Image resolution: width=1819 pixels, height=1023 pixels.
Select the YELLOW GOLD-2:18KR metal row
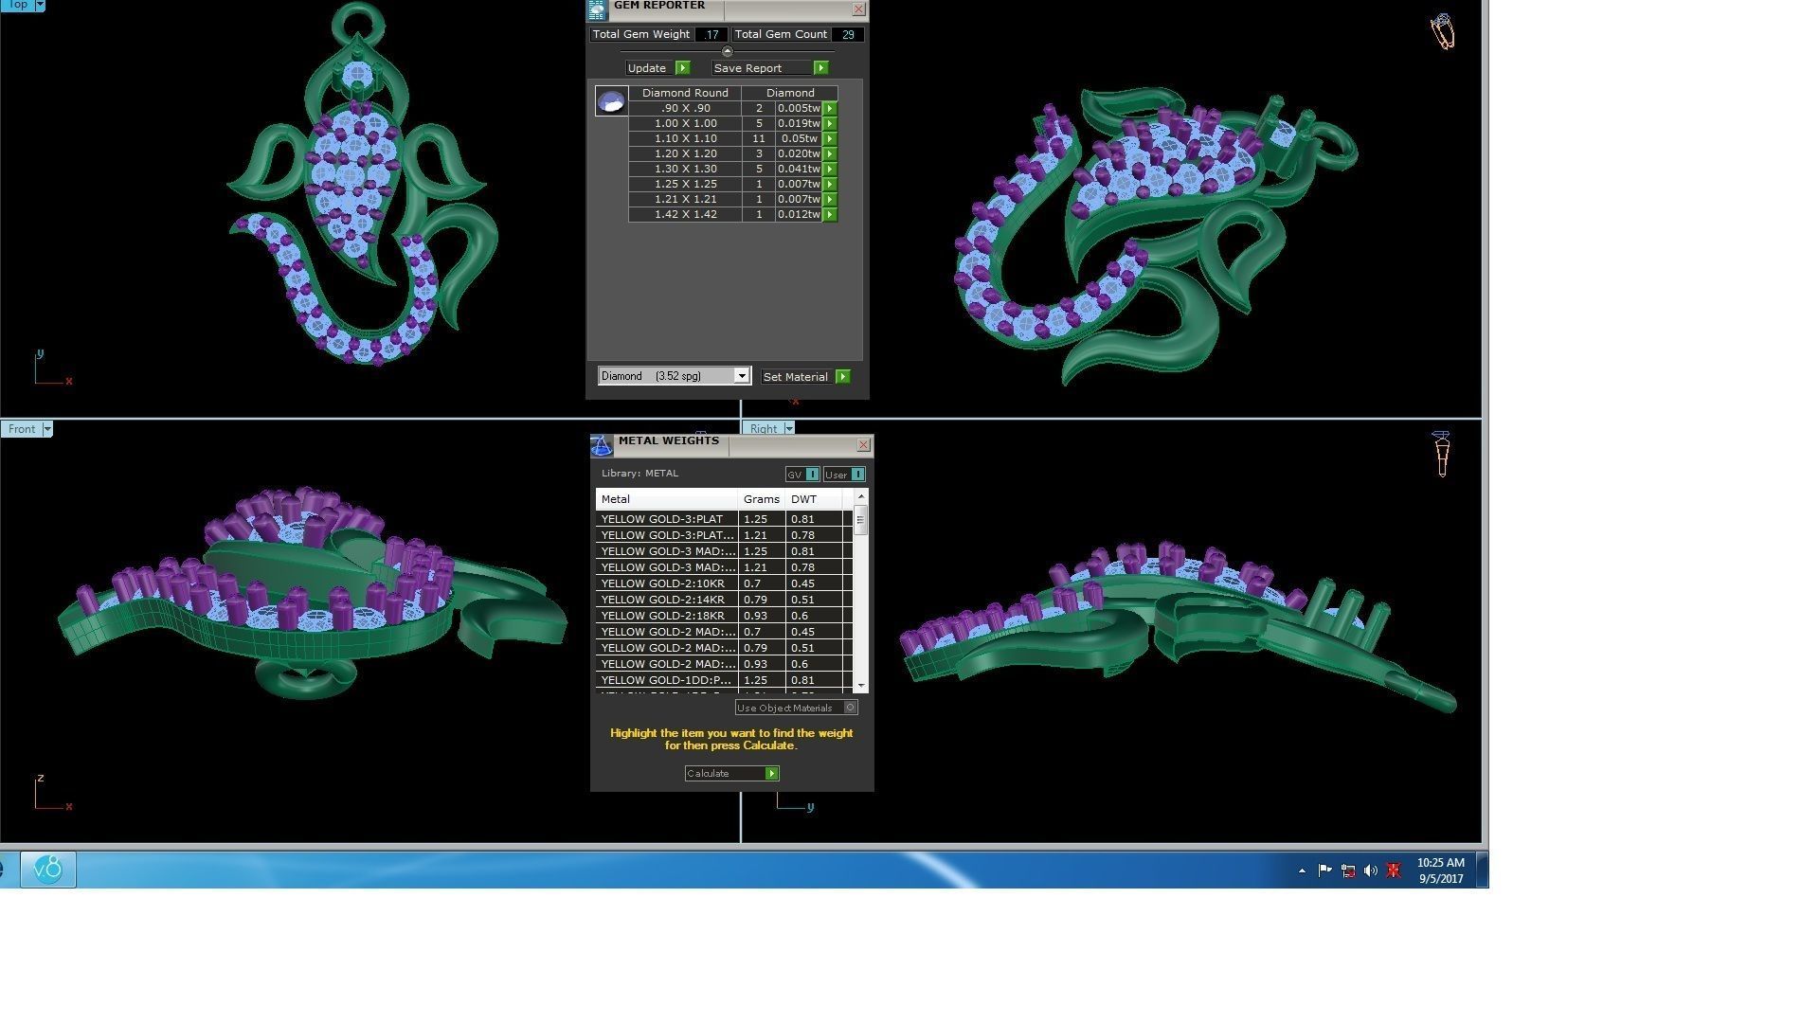pos(663,616)
